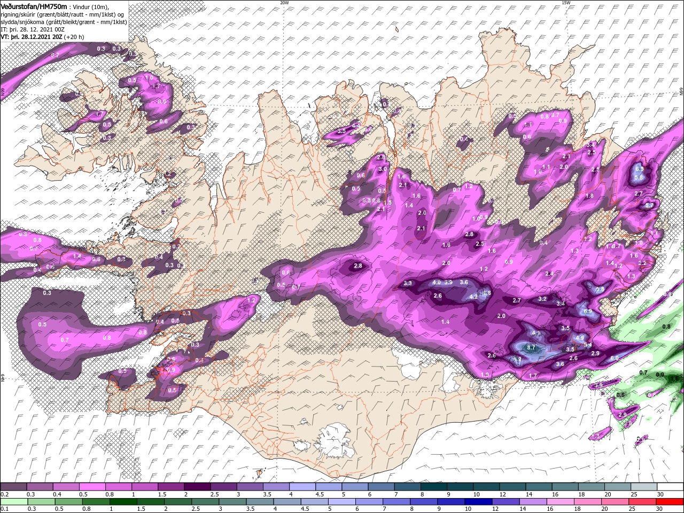The height and width of the screenshot is (513, 684).
Task: Click the white swatch ending the upper legend
Action: tap(670, 487)
